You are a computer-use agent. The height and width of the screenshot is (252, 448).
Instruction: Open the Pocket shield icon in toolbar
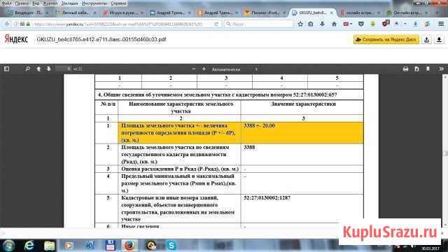click(x=361, y=24)
